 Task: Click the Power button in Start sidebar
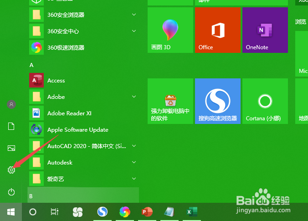click(x=11, y=192)
